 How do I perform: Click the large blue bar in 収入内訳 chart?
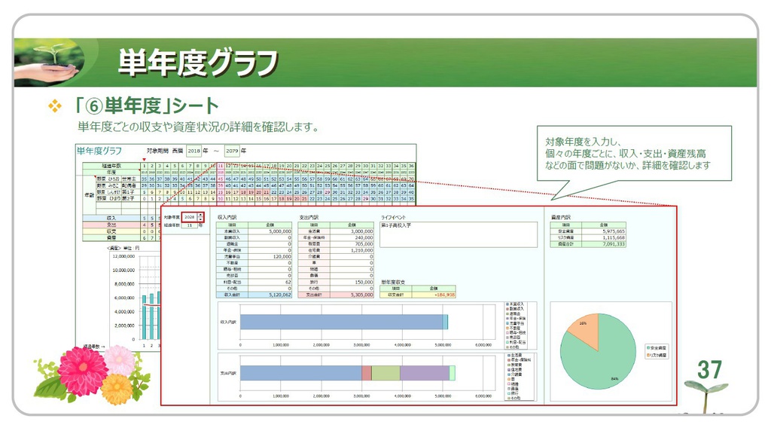341,322
